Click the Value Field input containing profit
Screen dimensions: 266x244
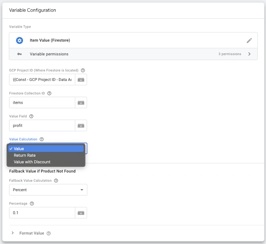click(x=42, y=126)
